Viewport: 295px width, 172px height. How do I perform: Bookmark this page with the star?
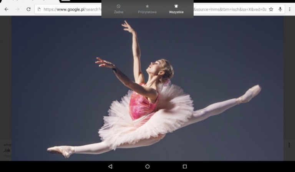271,9
